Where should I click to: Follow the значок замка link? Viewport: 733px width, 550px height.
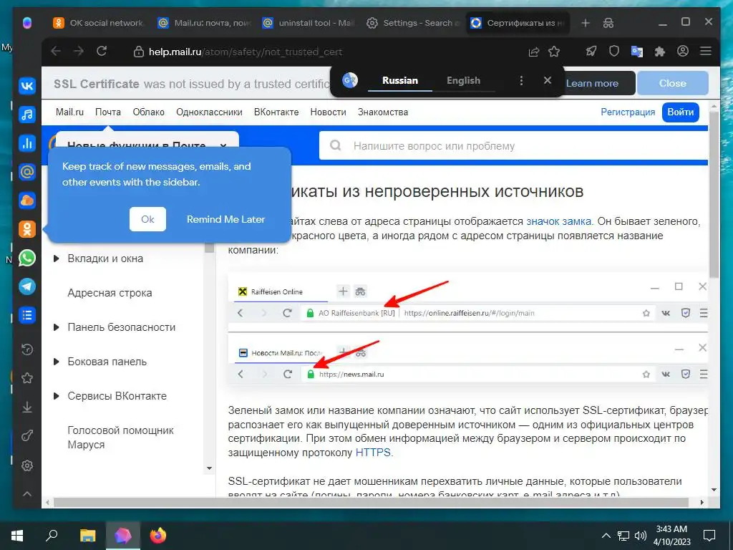pos(558,221)
